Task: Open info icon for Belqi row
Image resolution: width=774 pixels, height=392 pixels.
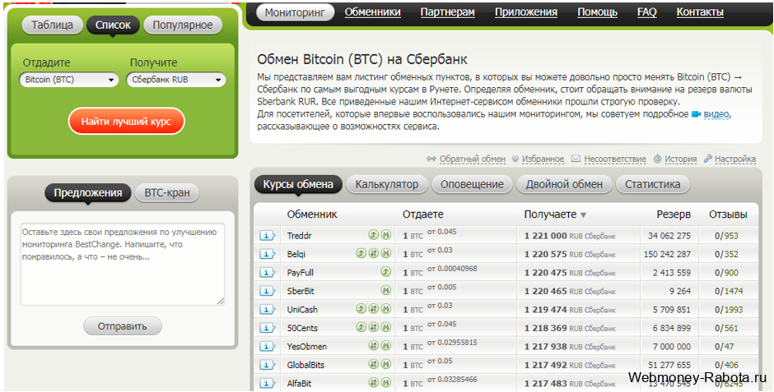Action: point(267,254)
